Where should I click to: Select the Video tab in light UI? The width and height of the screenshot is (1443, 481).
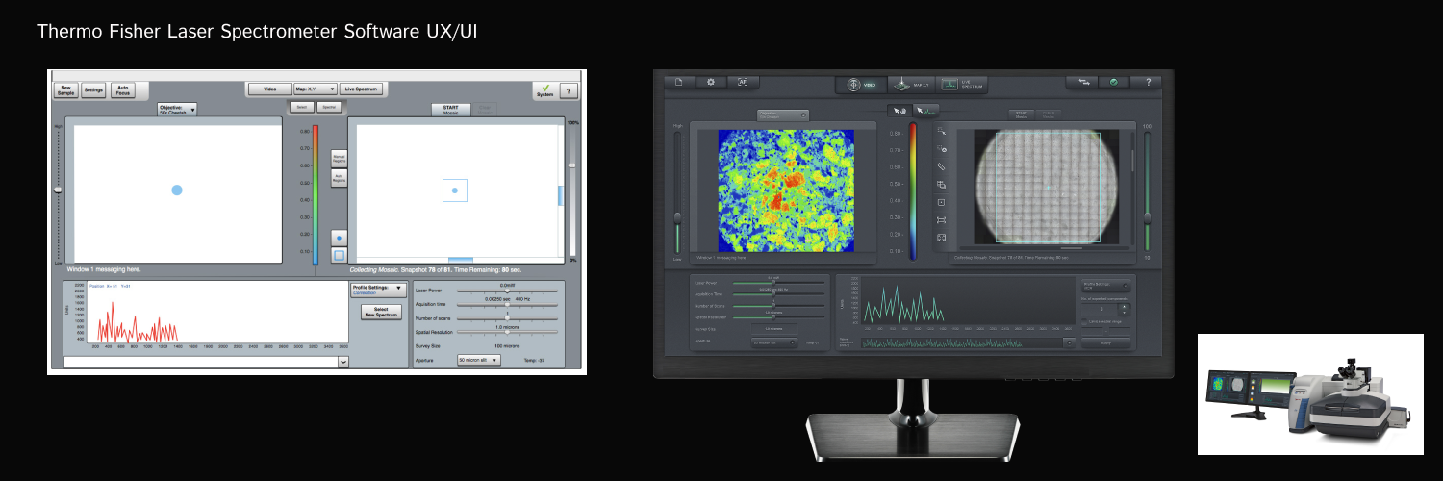tap(269, 89)
